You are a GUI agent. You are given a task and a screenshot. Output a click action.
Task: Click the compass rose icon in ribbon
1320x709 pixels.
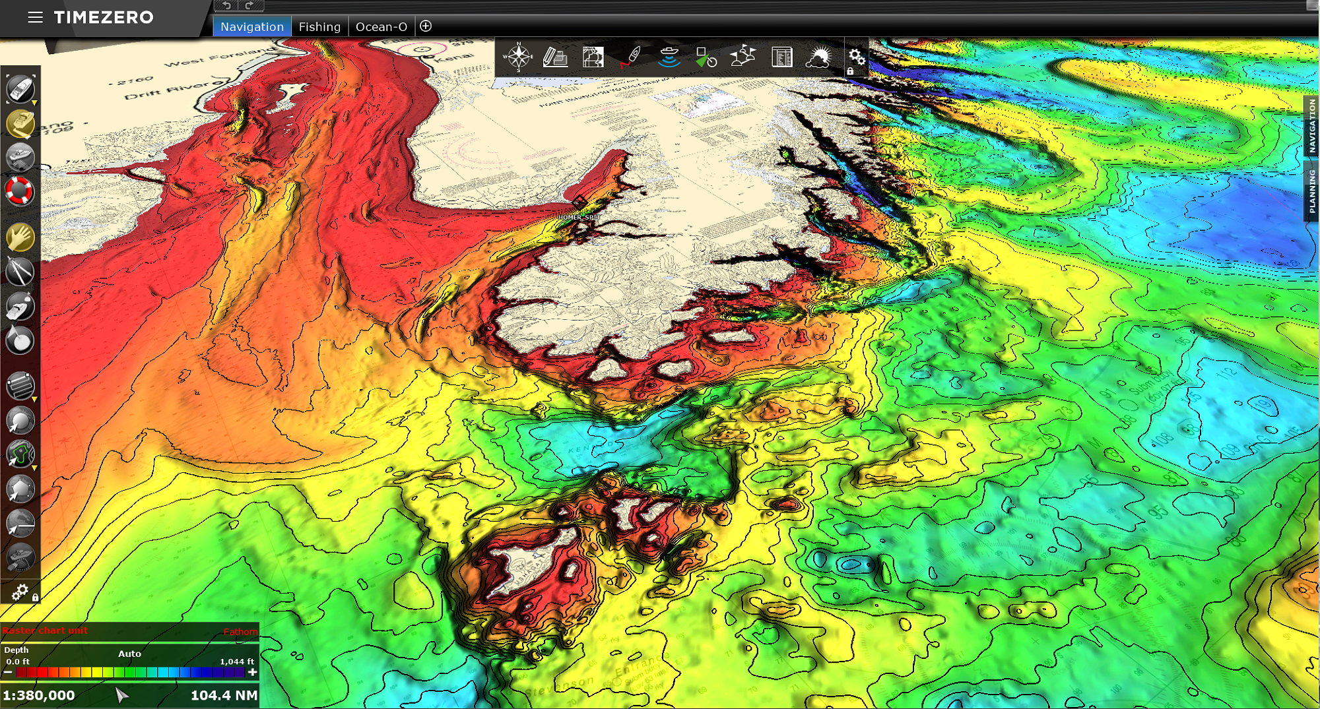click(x=518, y=57)
